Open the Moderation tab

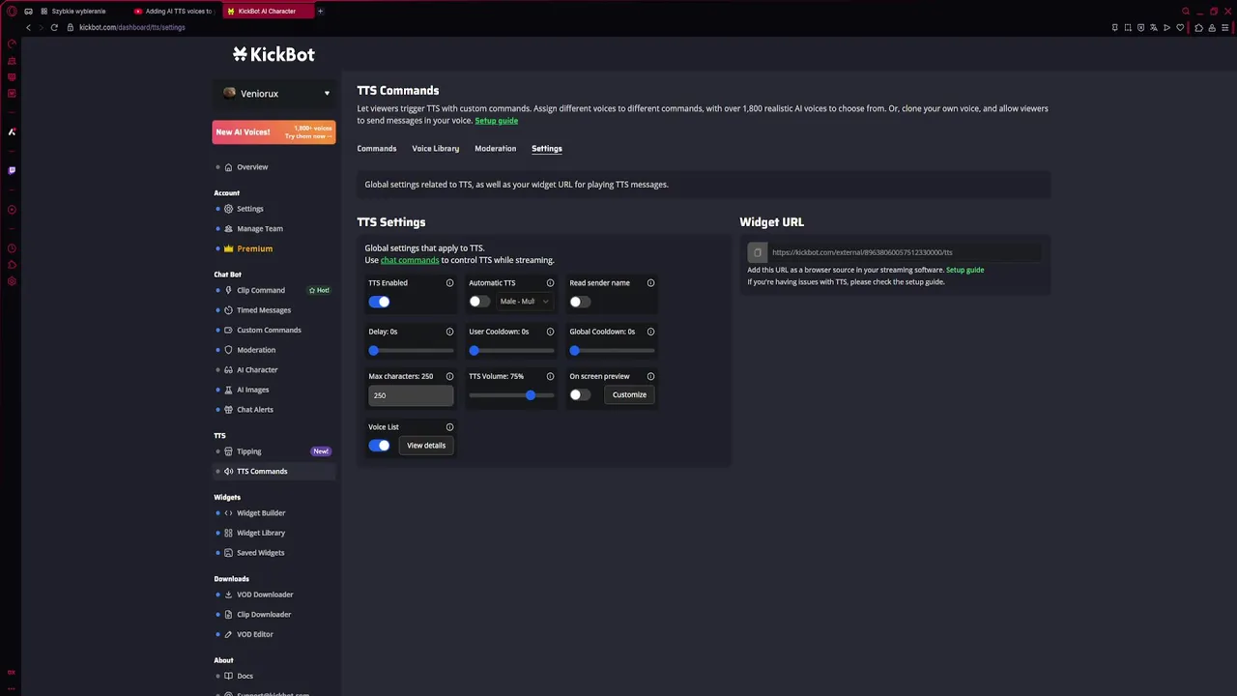(496, 149)
